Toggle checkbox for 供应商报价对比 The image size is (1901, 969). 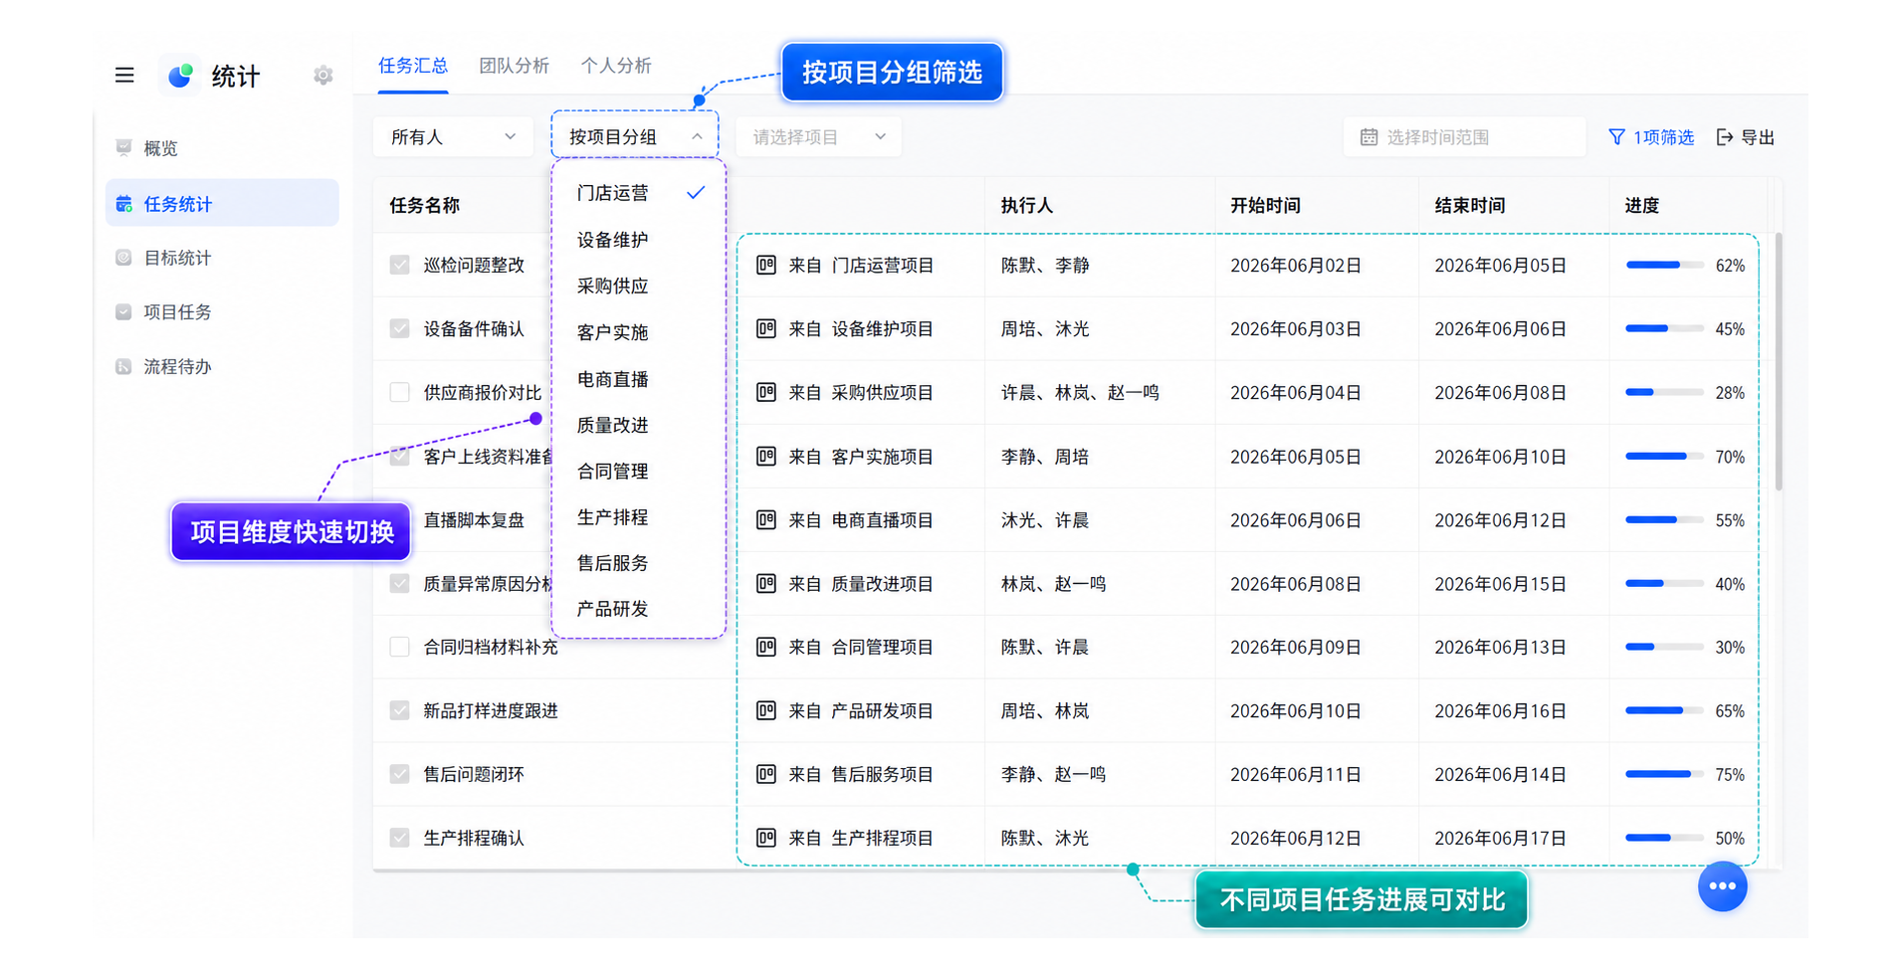tap(400, 393)
